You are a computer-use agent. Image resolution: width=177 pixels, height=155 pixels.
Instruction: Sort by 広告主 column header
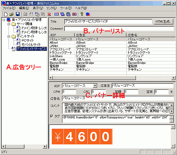[101, 35]
